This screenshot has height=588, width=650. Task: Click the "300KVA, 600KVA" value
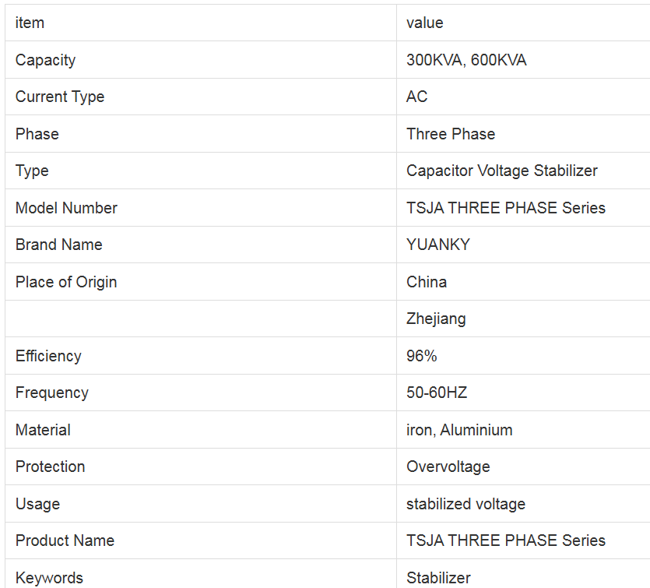coord(466,60)
